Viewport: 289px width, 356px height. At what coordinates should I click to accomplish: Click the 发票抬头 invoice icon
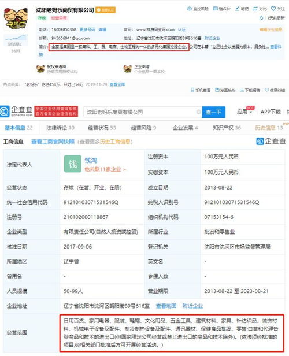point(217,90)
